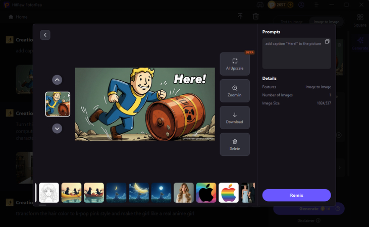Open the black Apple logo gradient thumbnail
369x227 pixels.
click(206, 193)
